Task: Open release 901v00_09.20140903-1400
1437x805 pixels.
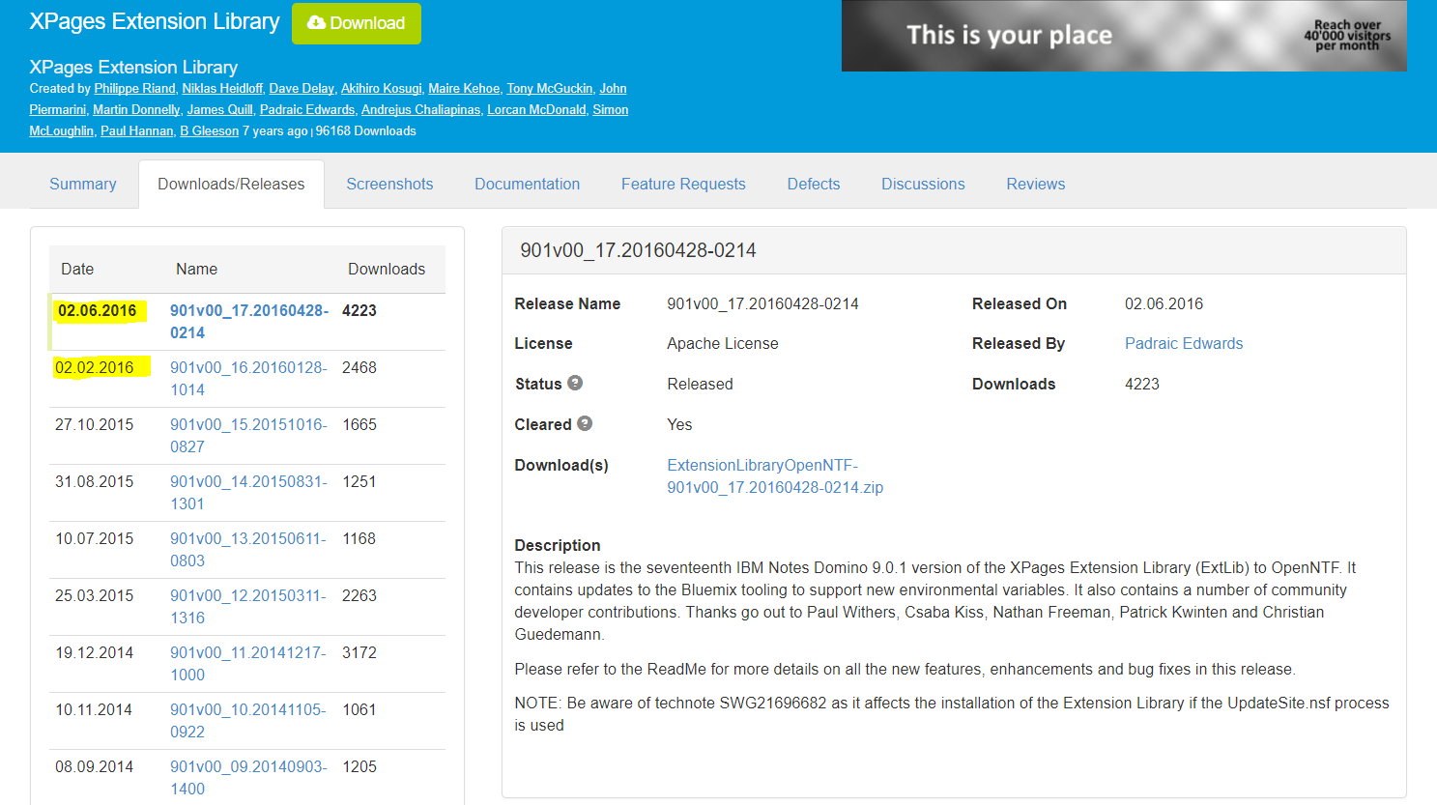Action: [x=248, y=777]
